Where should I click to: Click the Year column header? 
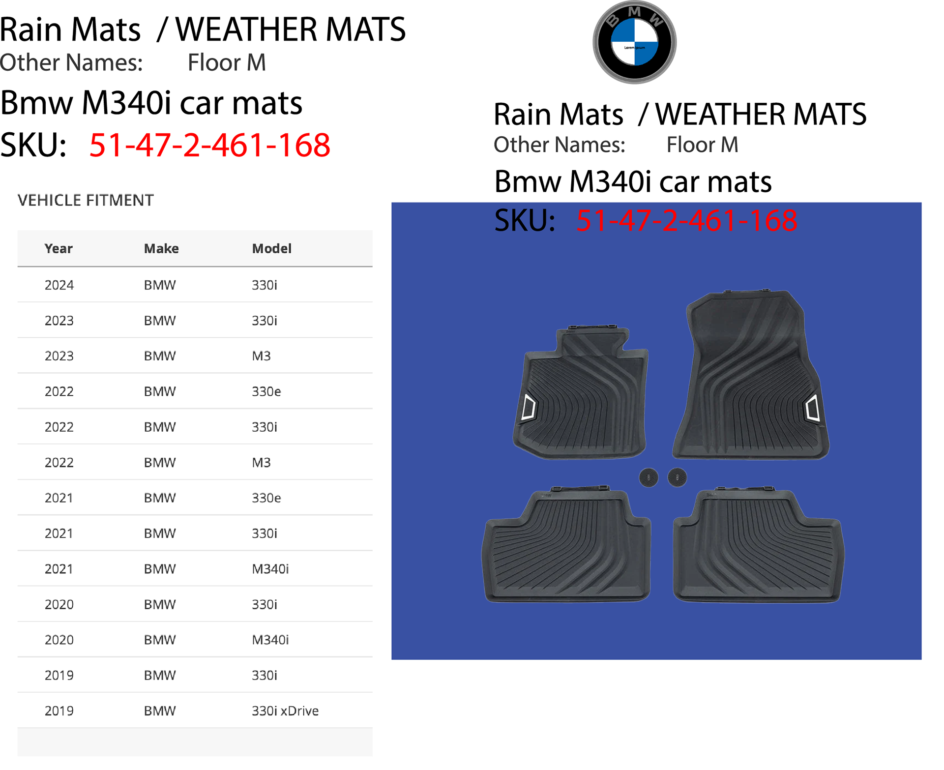coord(59,249)
